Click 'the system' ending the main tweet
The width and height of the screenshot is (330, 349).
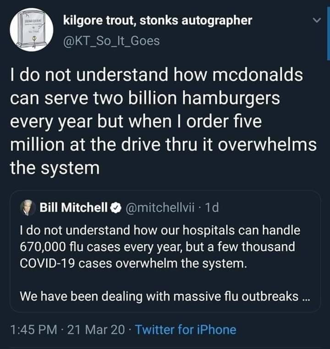coord(55,167)
